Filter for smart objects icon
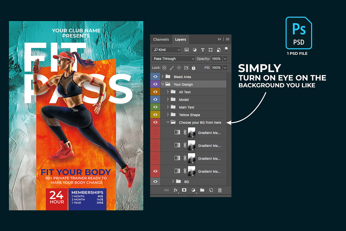 (219, 50)
